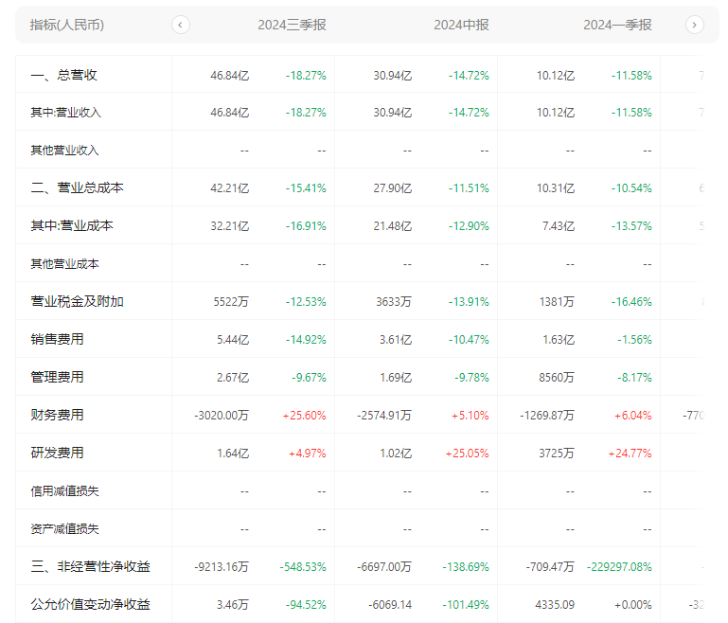The image size is (728, 623).
Task: Click the 指标(人民币) header label
Action: (67, 25)
